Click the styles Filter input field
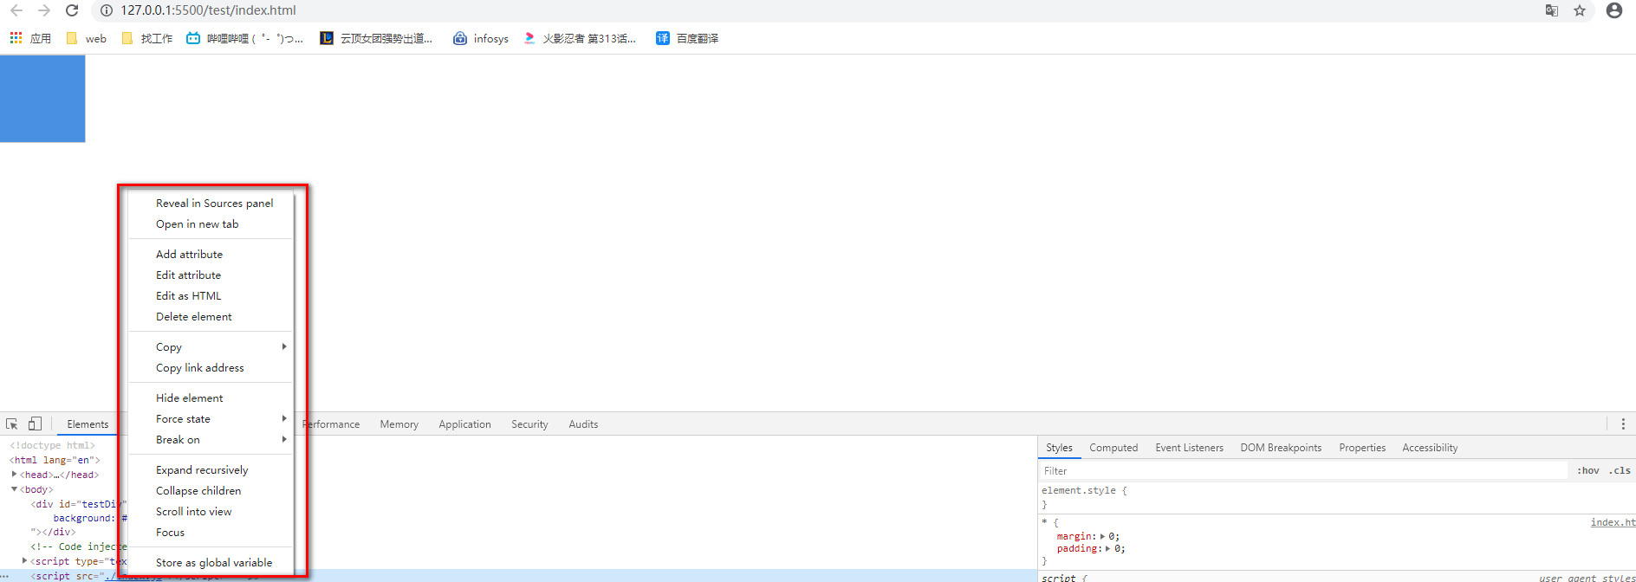The height and width of the screenshot is (582, 1636). pyautogui.click(x=1303, y=470)
